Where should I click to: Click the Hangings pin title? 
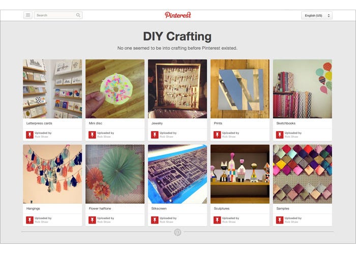click(x=33, y=208)
